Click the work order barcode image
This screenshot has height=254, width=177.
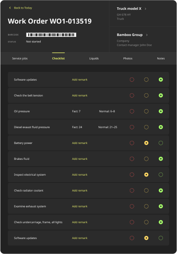51,35
